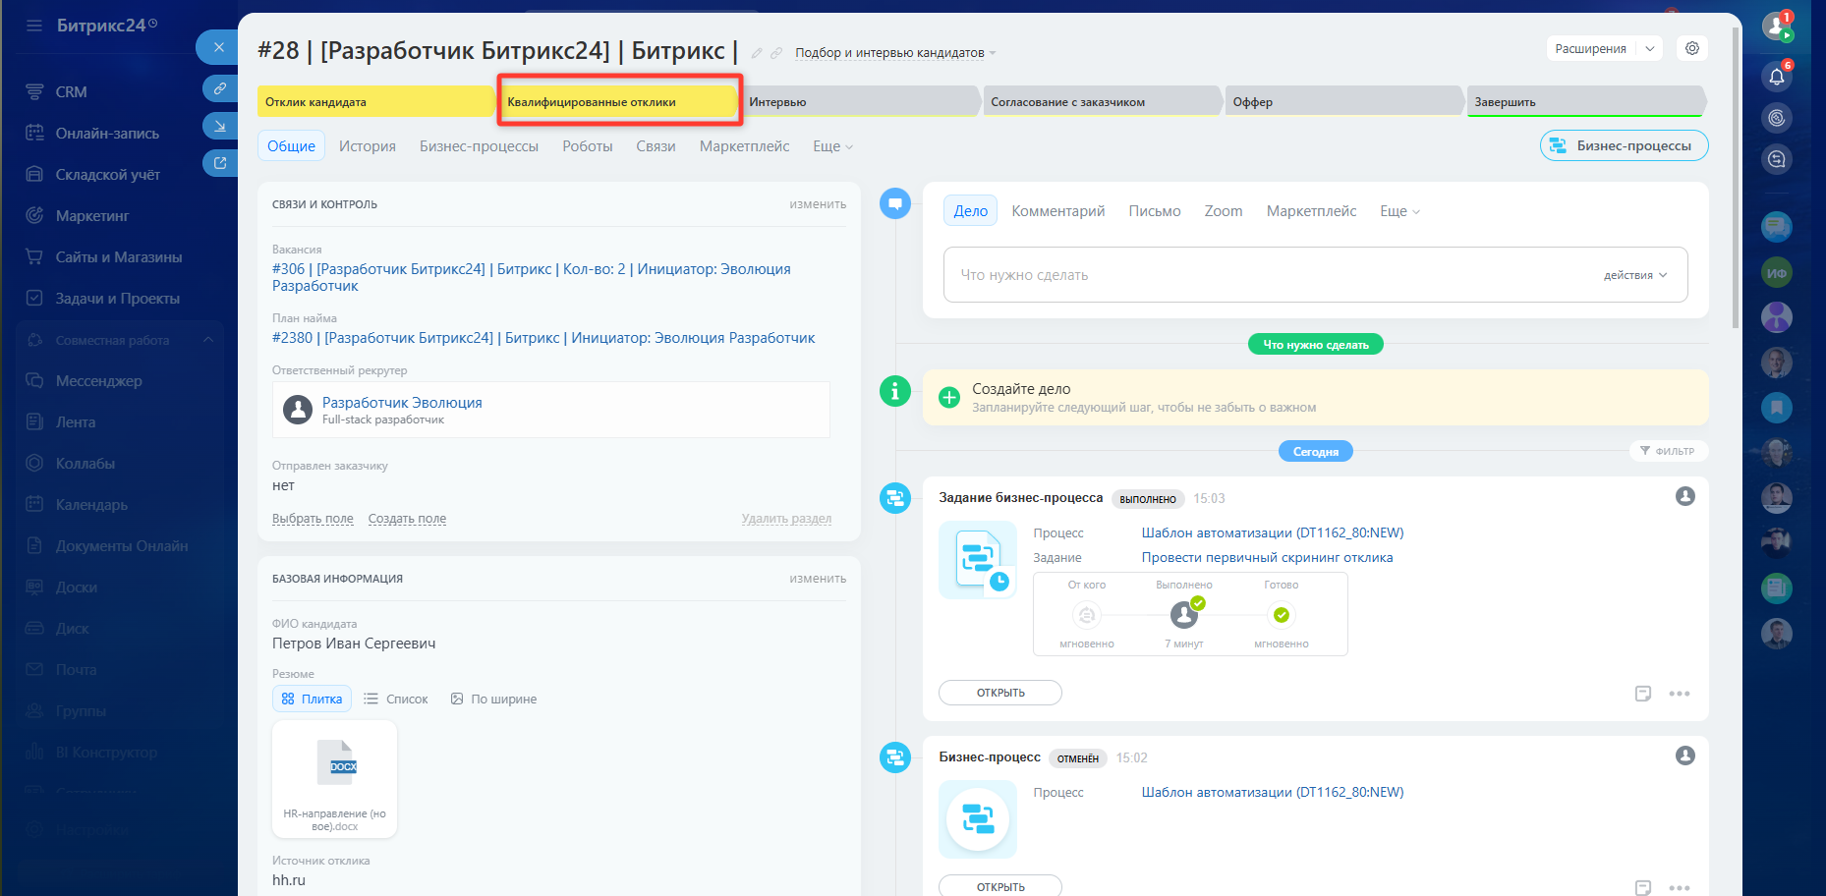Viewport: 1826px width, 896px height.
Task: Expand the Еще menu in the card tabs
Action: click(832, 146)
